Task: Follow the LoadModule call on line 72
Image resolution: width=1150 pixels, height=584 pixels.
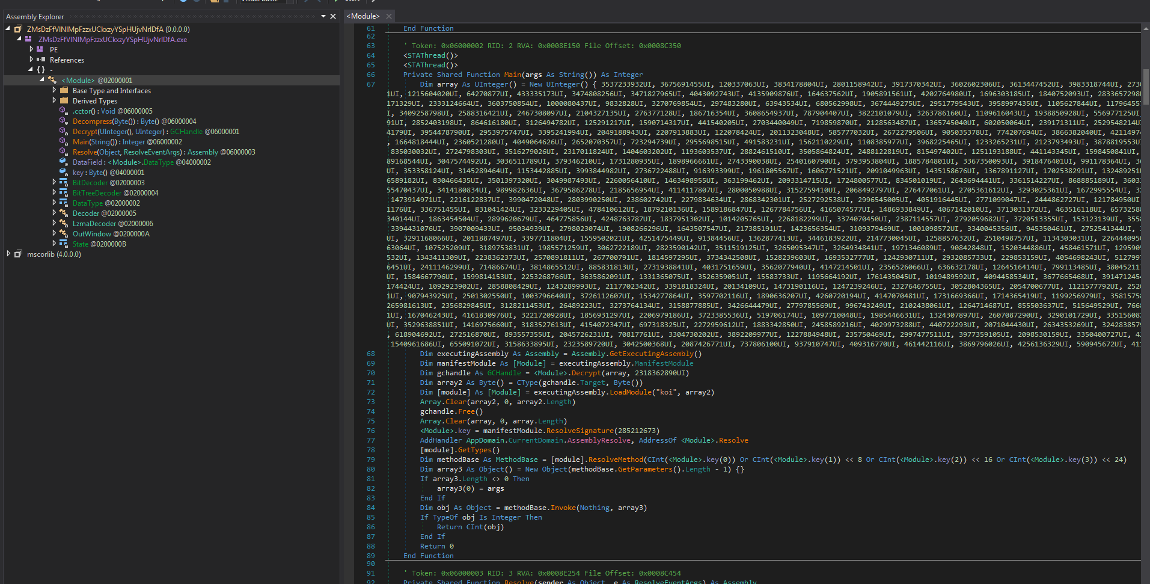Action: (631, 392)
